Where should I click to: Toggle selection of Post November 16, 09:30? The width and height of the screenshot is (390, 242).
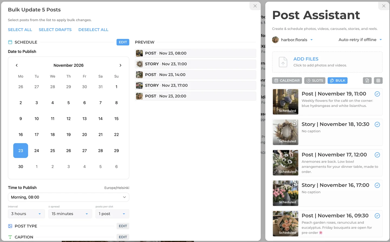pos(377,216)
